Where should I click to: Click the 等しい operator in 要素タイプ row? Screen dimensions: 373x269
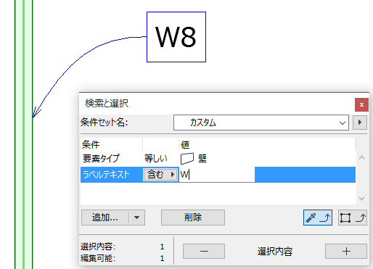coord(155,159)
